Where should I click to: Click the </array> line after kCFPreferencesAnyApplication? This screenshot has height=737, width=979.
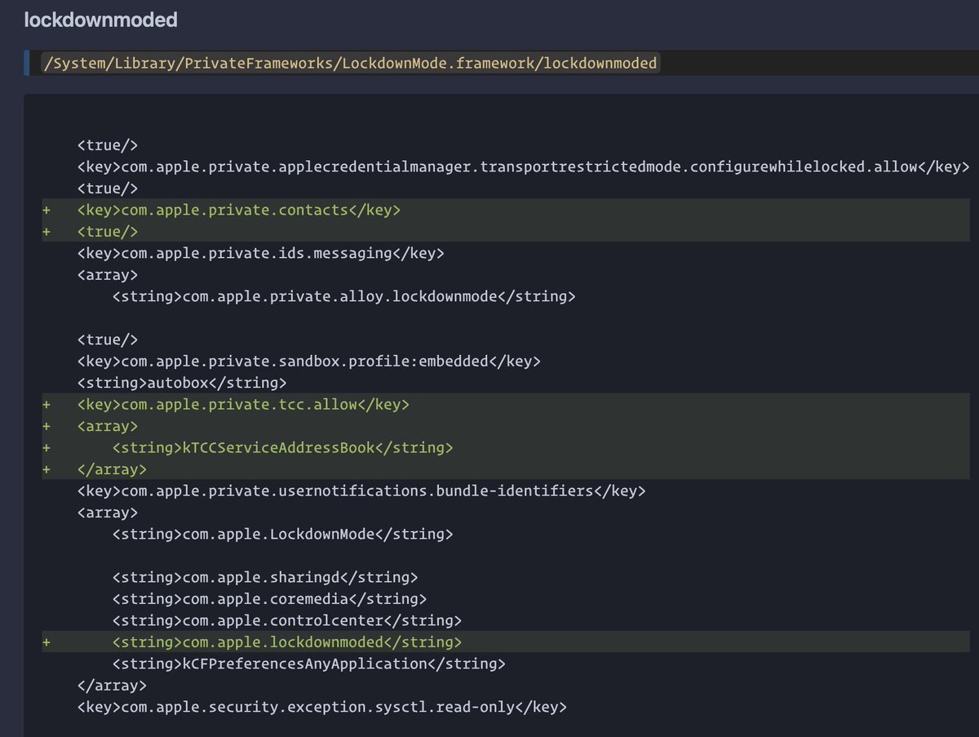pos(113,685)
